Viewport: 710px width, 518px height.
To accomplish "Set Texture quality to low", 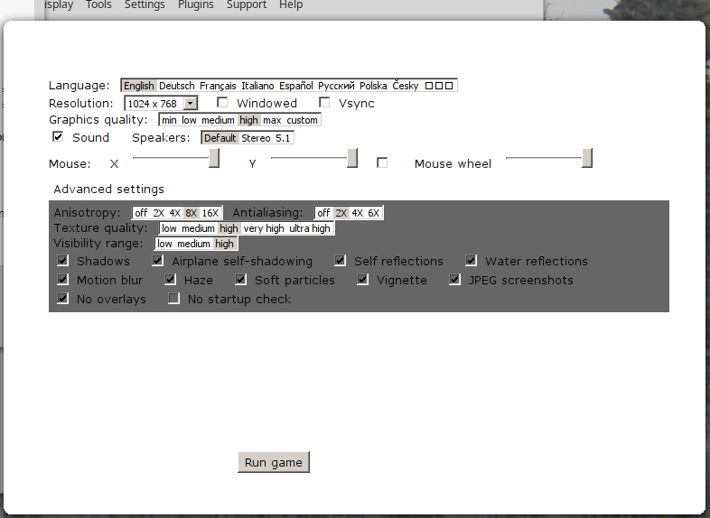I will click(169, 228).
